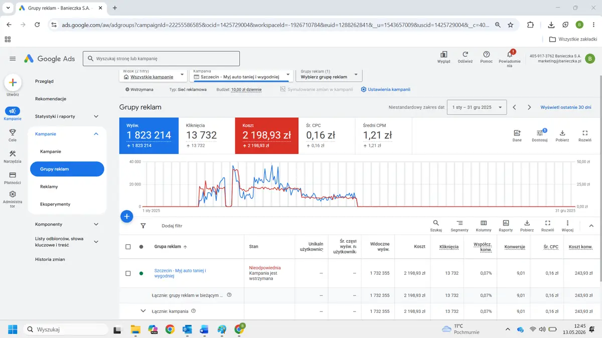Click table toolbar Pobierz download icon

[527, 223]
